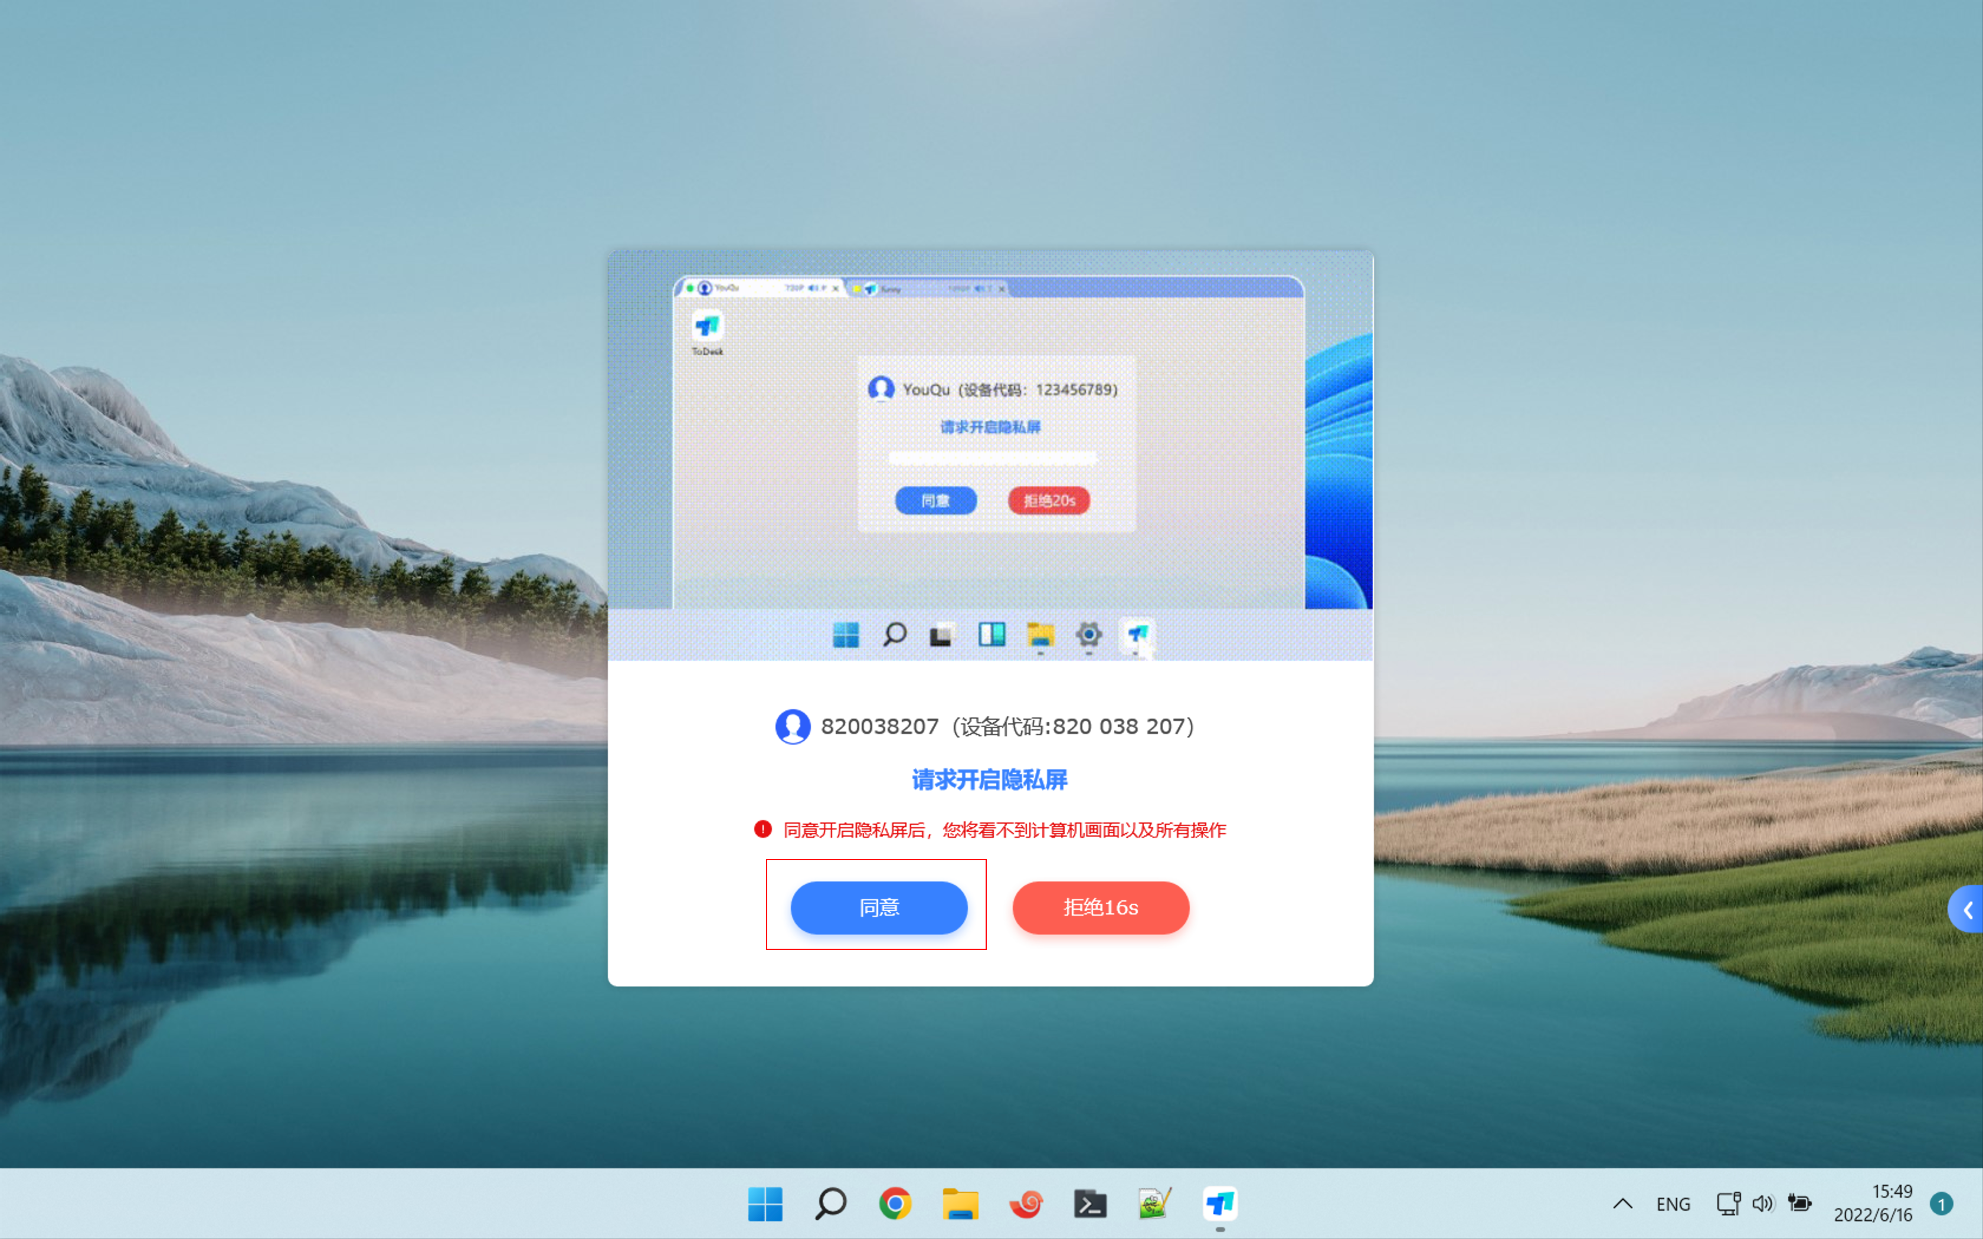Expand the blue side panel arrow
Screen dimensions: 1983x1239
point(1968,910)
